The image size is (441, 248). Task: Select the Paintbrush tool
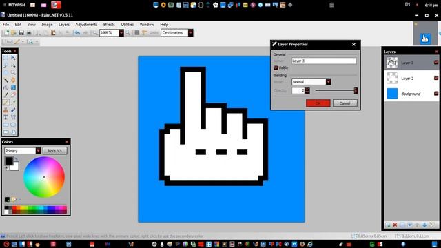click(6, 95)
